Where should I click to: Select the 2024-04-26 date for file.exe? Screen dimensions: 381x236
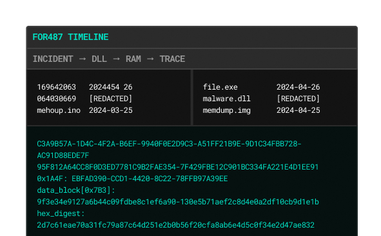click(x=298, y=87)
